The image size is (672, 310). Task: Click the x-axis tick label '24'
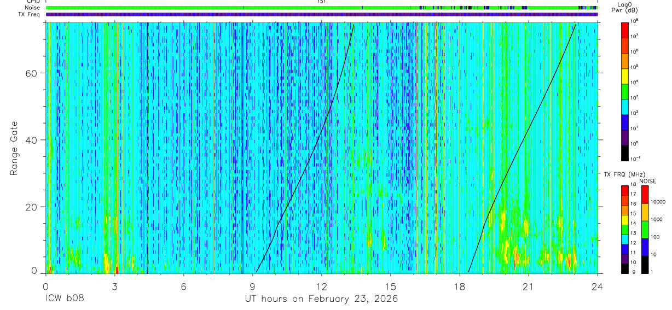(x=598, y=286)
